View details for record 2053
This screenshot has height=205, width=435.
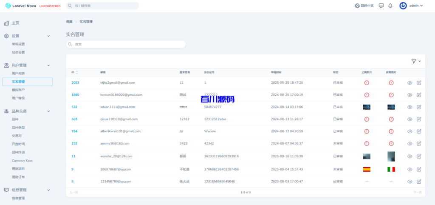click(410, 83)
